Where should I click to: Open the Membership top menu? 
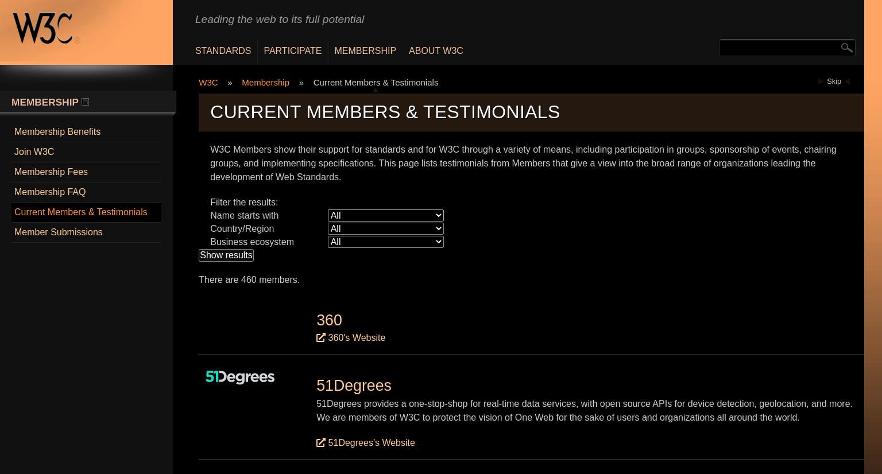tap(365, 50)
